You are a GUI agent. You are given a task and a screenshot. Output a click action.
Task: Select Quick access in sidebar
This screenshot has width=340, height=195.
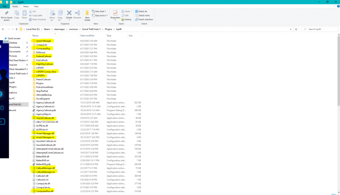click(x=14, y=38)
